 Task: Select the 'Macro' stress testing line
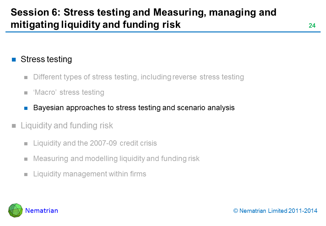click(x=69, y=93)
